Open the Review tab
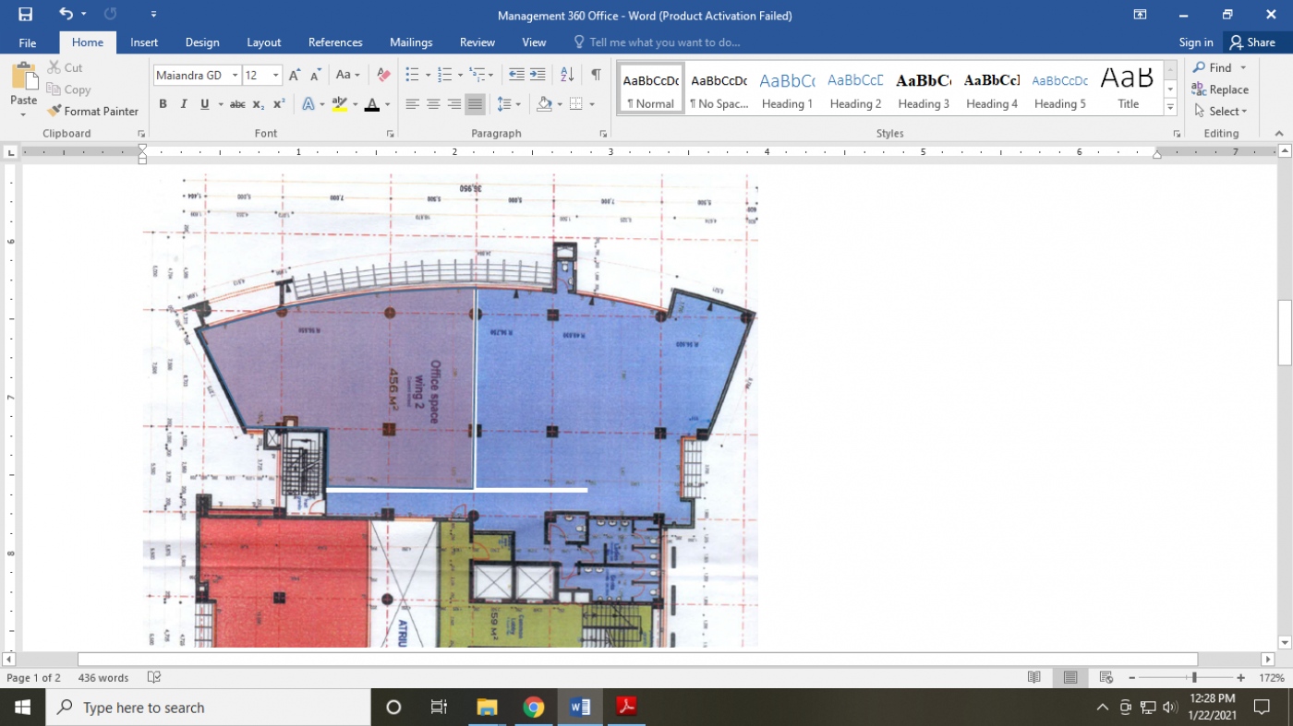Image resolution: width=1293 pixels, height=726 pixels. point(477,42)
